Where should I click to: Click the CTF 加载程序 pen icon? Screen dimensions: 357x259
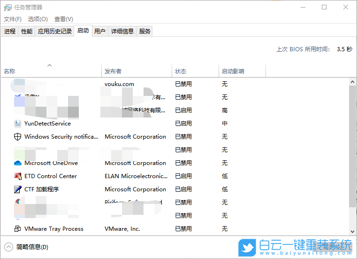(x=17, y=189)
